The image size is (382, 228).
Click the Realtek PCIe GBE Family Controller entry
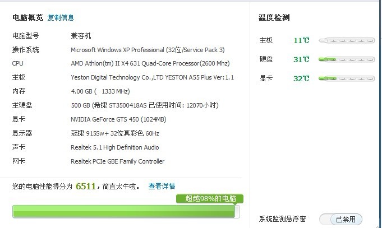coord(117,161)
